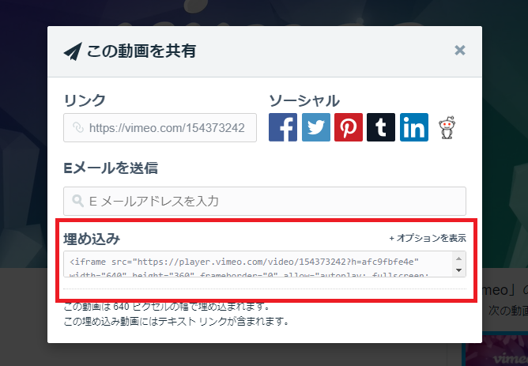Show embed options with オプションを表示
Viewport: 528px width, 366px height.
[x=428, y=238]
